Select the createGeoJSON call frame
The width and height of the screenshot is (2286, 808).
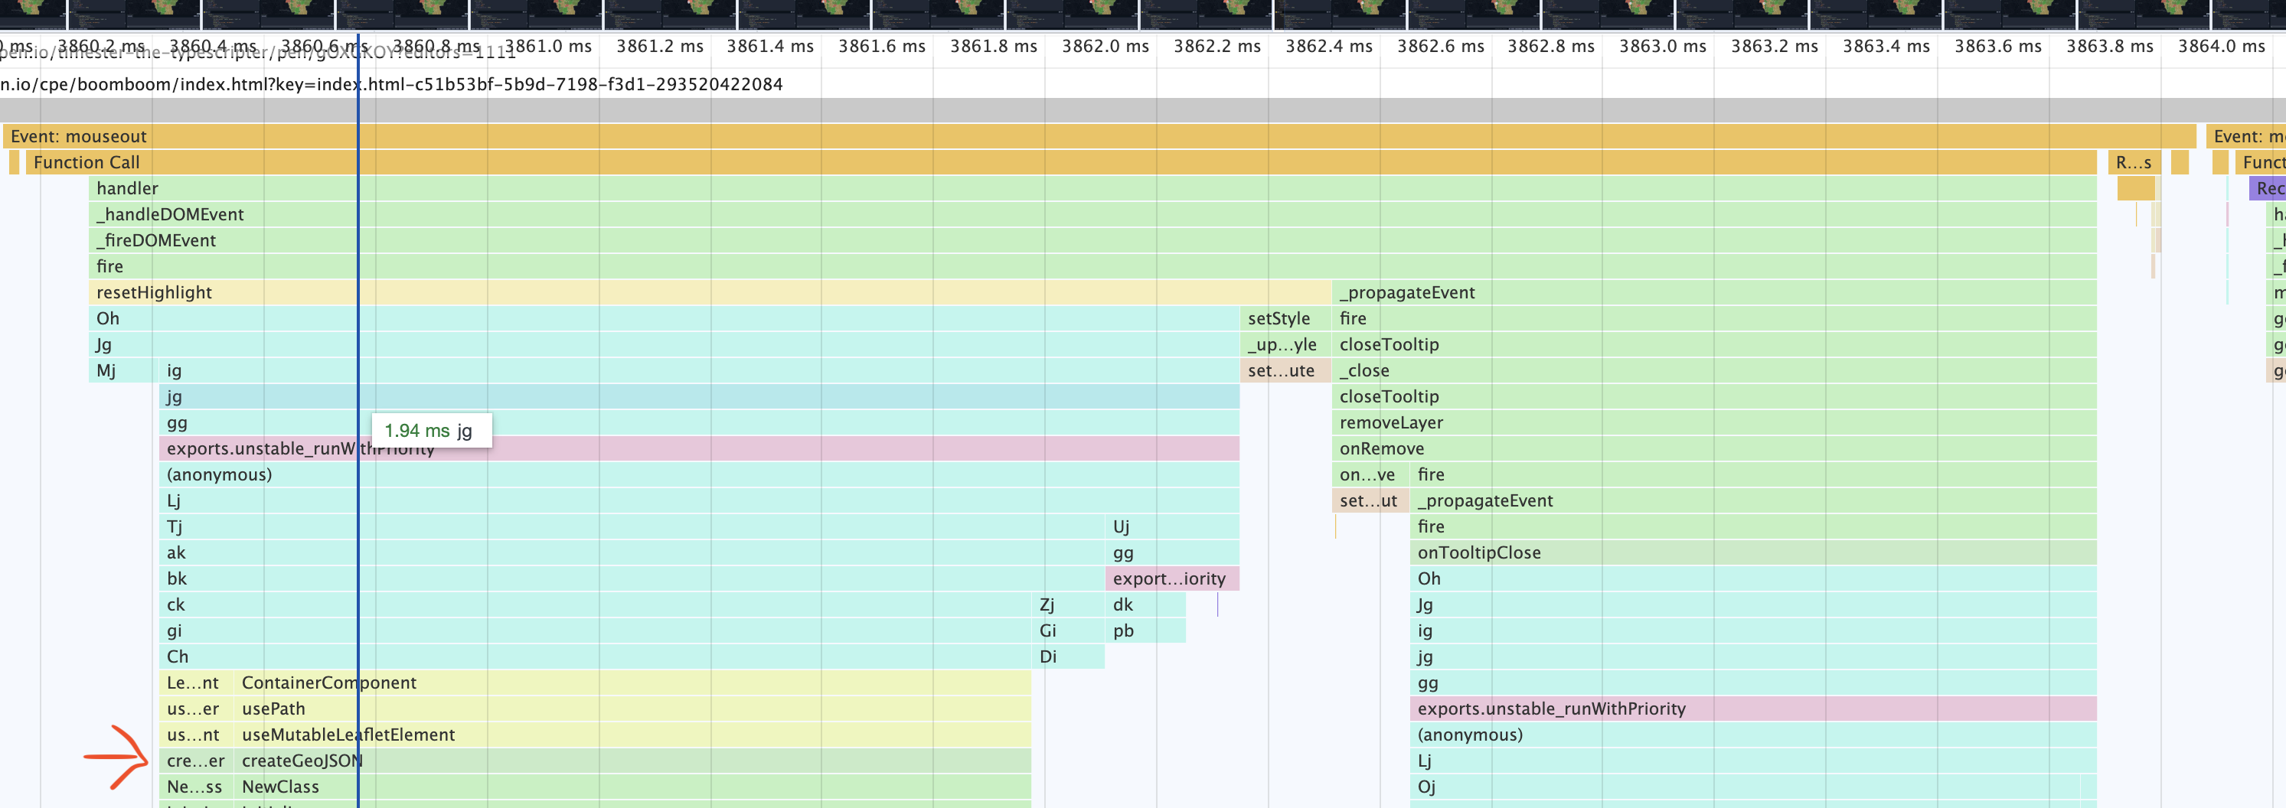click(x=632, y=761)
